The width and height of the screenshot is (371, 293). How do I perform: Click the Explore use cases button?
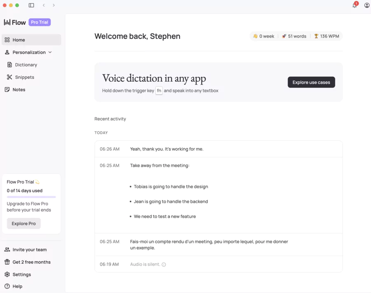click(311, 82)
